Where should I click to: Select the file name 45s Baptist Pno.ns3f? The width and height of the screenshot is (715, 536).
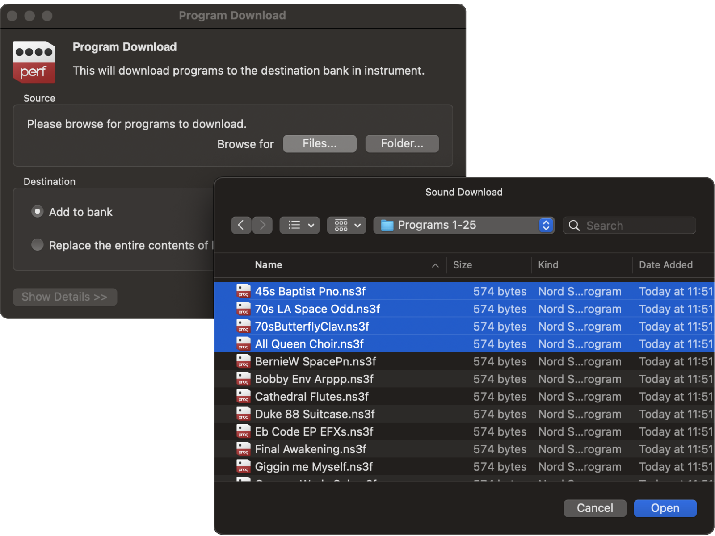(x=310, y=291)
